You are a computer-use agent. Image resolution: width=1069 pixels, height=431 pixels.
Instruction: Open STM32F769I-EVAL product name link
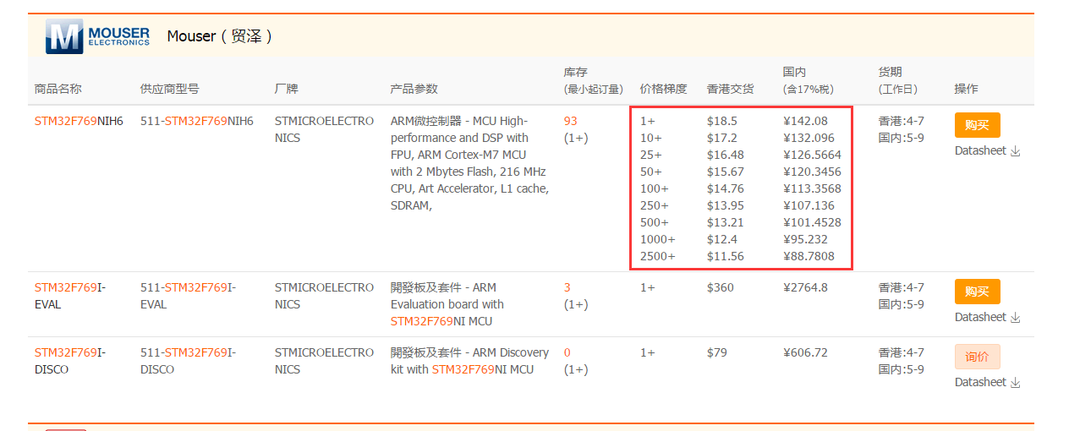(70, 296)
